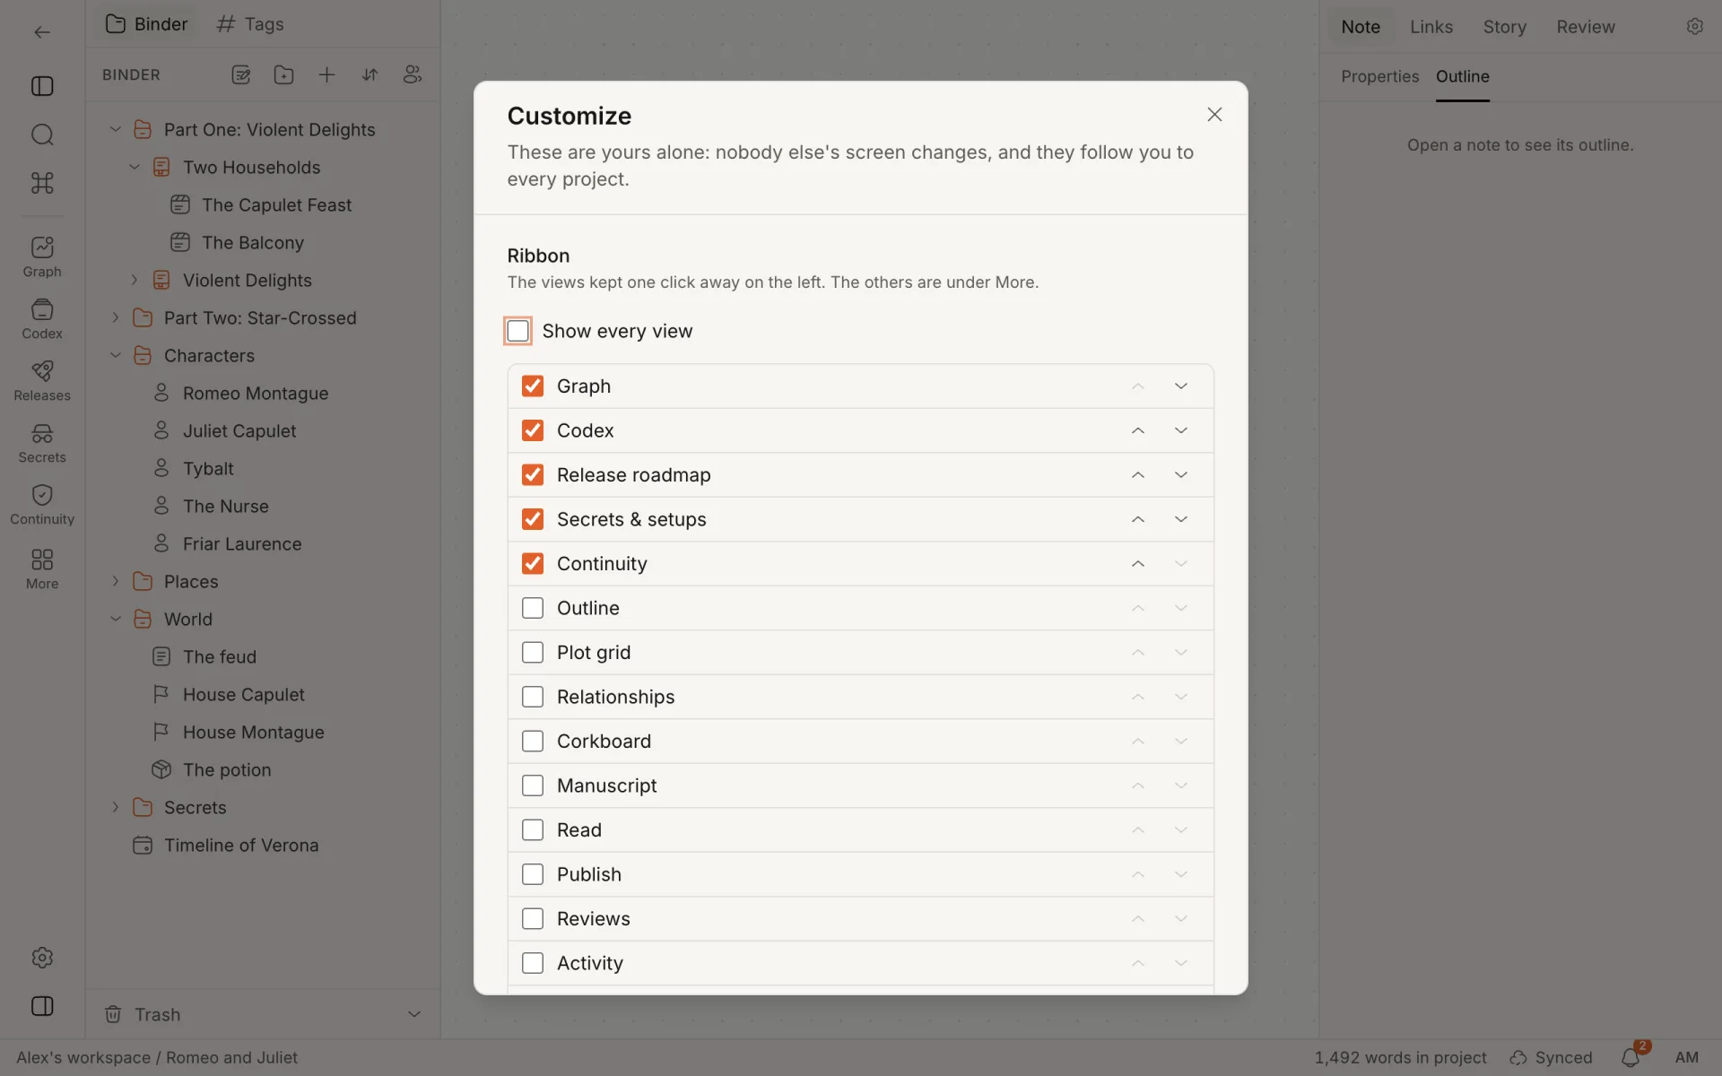The width and height of the screenshot is (1722, 1076).
Task: Uncheck the Secrets & setups checkbox
Action: coord(533,519)
